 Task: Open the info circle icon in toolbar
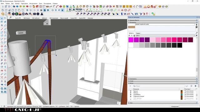click(38, 14)
